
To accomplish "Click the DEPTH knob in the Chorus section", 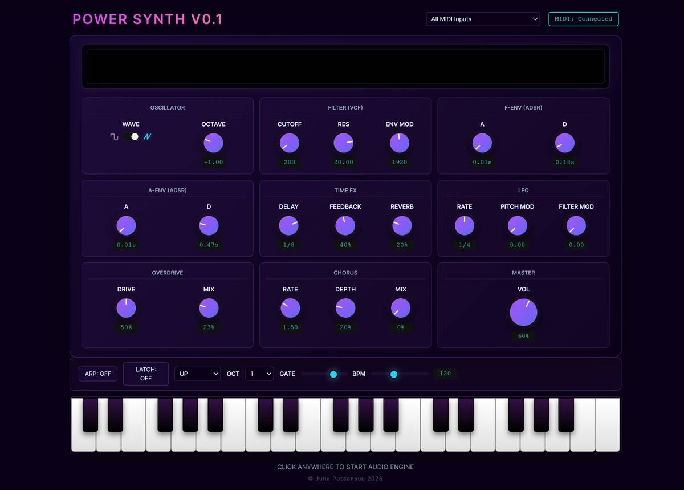I will 345,308.
